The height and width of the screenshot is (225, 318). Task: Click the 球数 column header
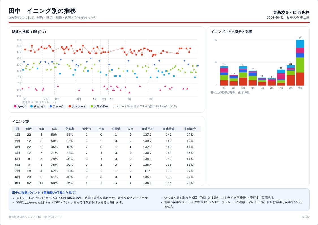[x=29, y=129]
